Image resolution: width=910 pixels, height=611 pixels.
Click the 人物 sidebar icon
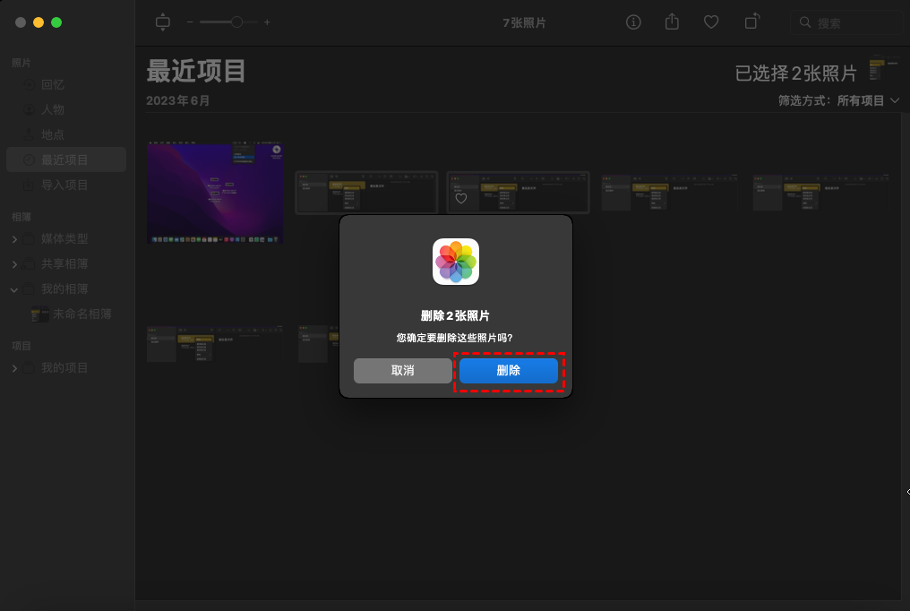coord(29,109)
